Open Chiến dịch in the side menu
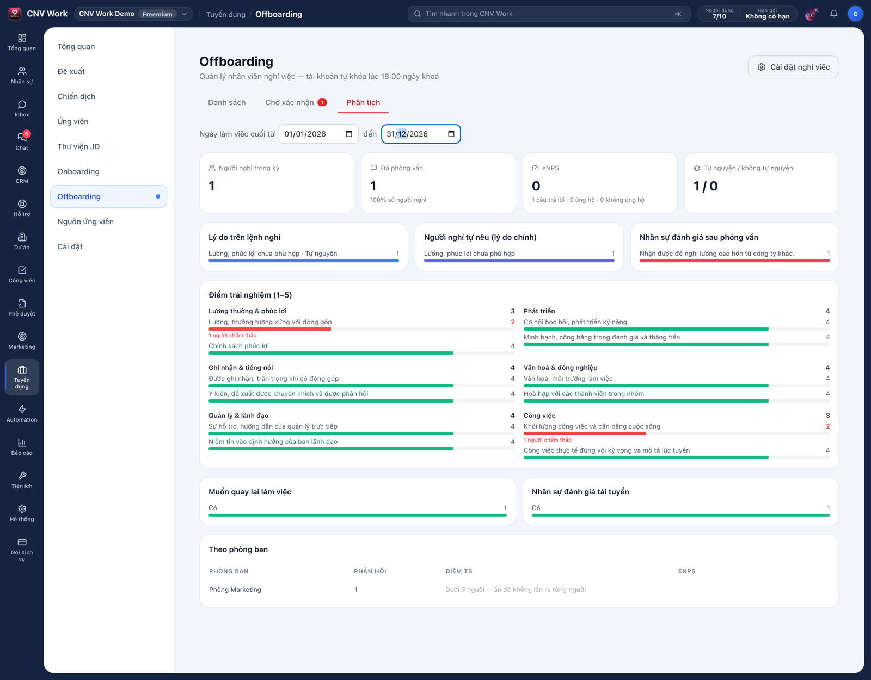 108,96
